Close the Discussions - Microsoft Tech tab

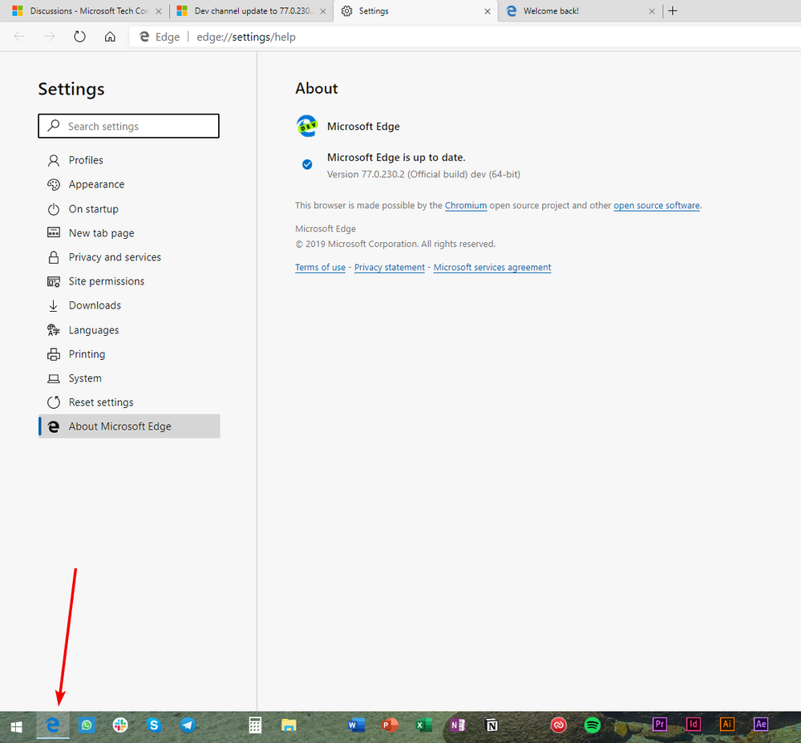[x=159, y=11]
